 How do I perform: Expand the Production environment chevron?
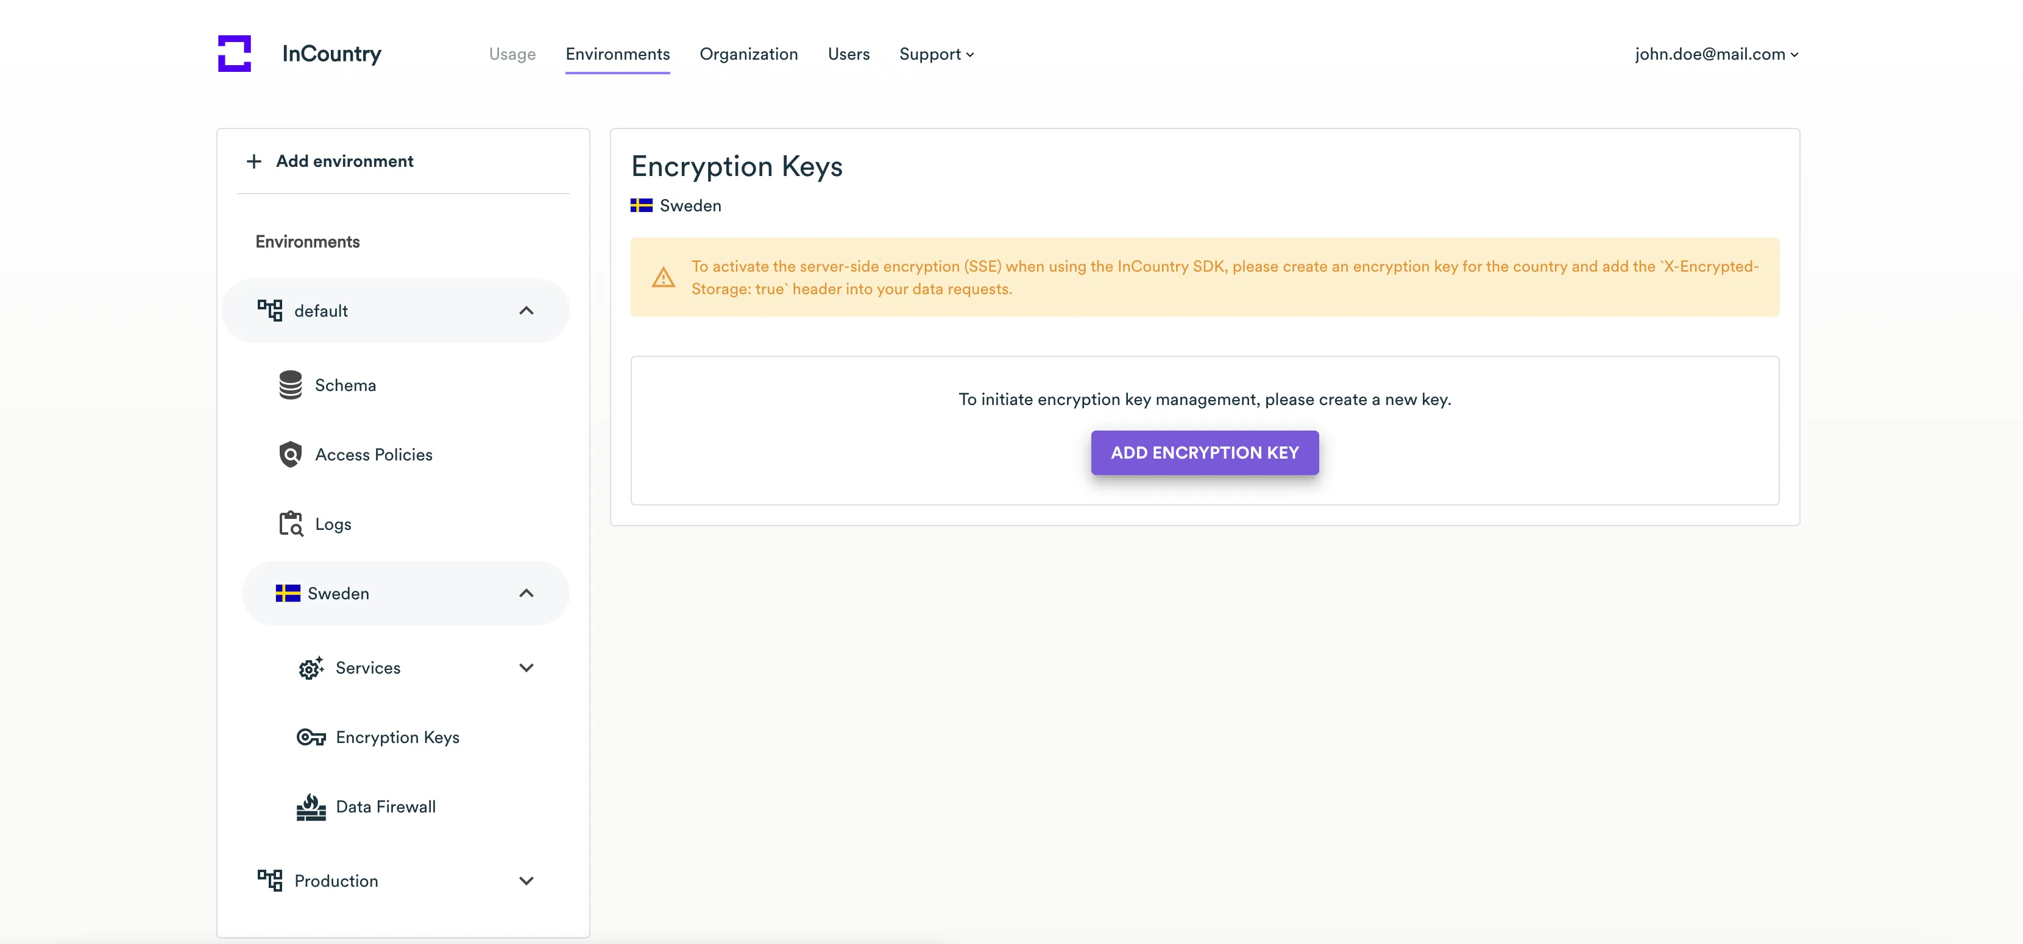pos(526,881)
